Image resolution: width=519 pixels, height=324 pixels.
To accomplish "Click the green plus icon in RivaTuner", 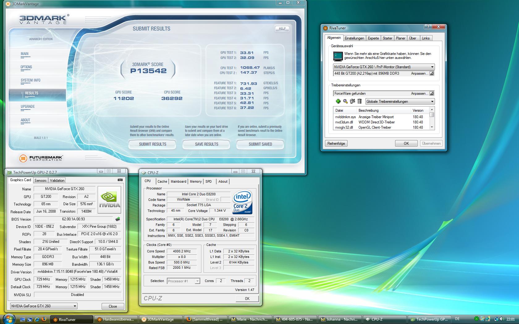I will pos(338,101).
